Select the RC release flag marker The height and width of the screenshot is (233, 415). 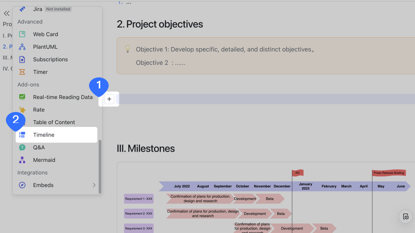pos(298,172)
